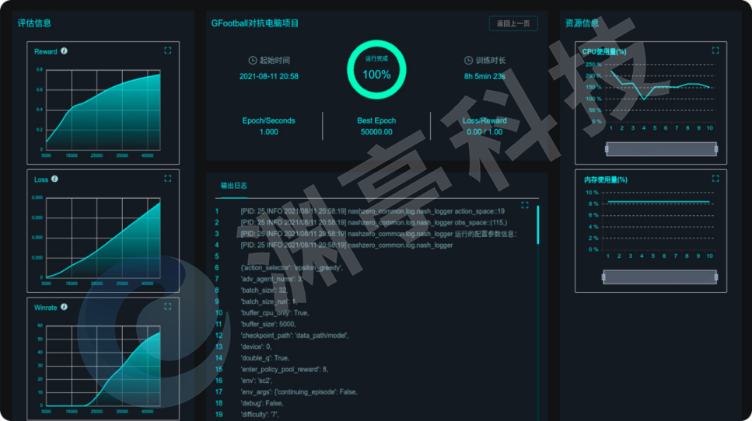Click log line 'env': 'sc2'
This screenshot has width=752, height=421.
click(257, 381)
